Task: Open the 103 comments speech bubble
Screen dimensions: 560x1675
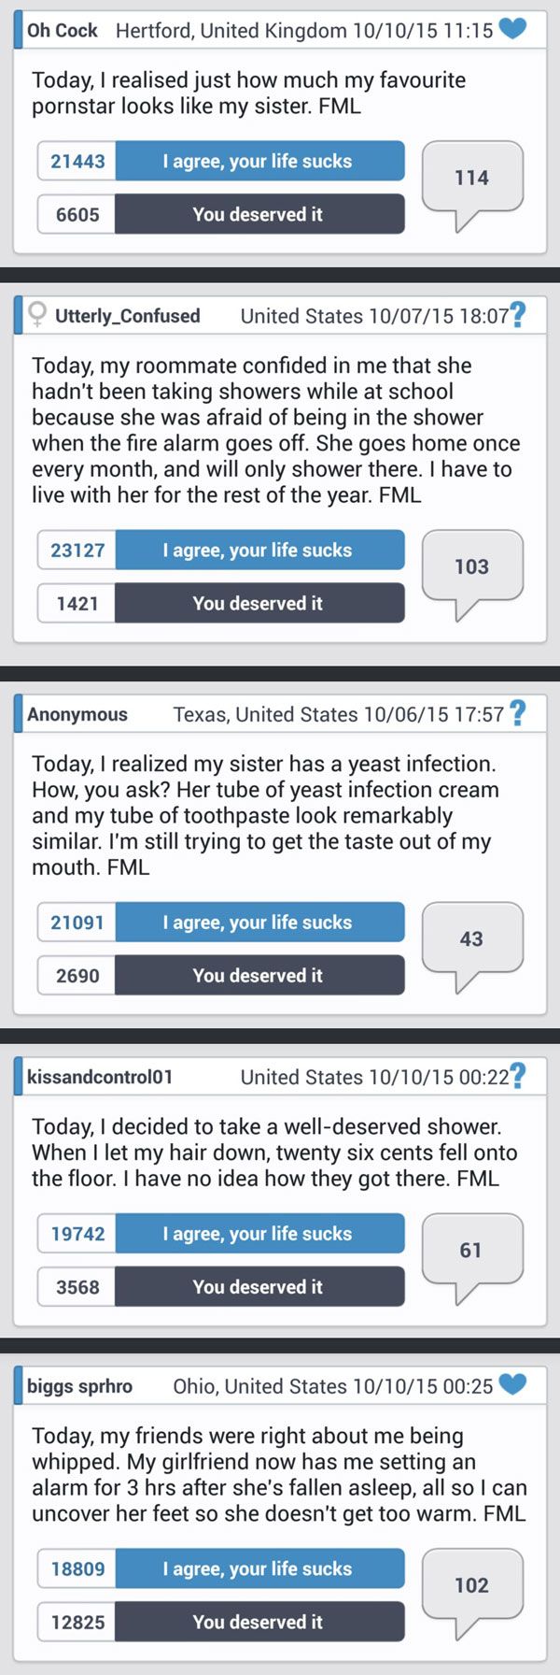Action: [472, 567]
